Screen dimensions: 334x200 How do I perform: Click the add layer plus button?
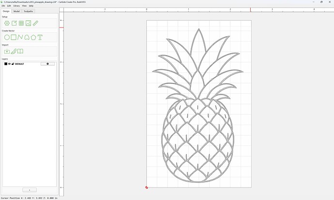pyautogui.click(x=30, y=190)
